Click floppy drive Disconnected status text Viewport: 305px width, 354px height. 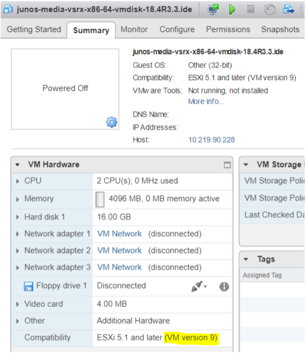point(121,286)
